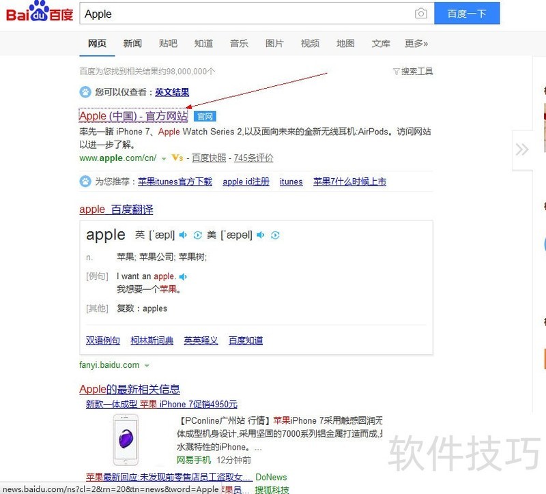The image size is (546, 494).
Task: Switch to the 新闻 tab
Action: (x=132, y=44)
